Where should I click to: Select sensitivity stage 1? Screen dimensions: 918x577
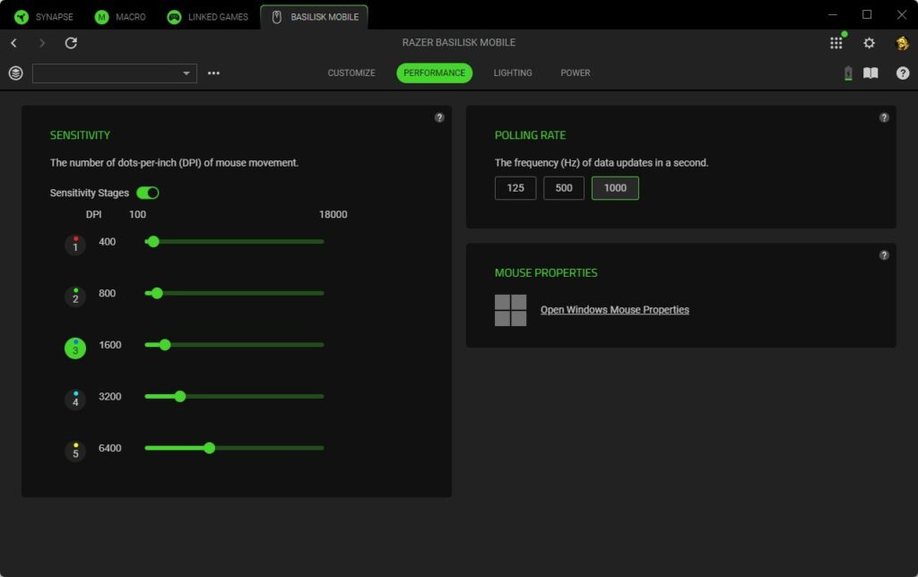coord(75,245)
